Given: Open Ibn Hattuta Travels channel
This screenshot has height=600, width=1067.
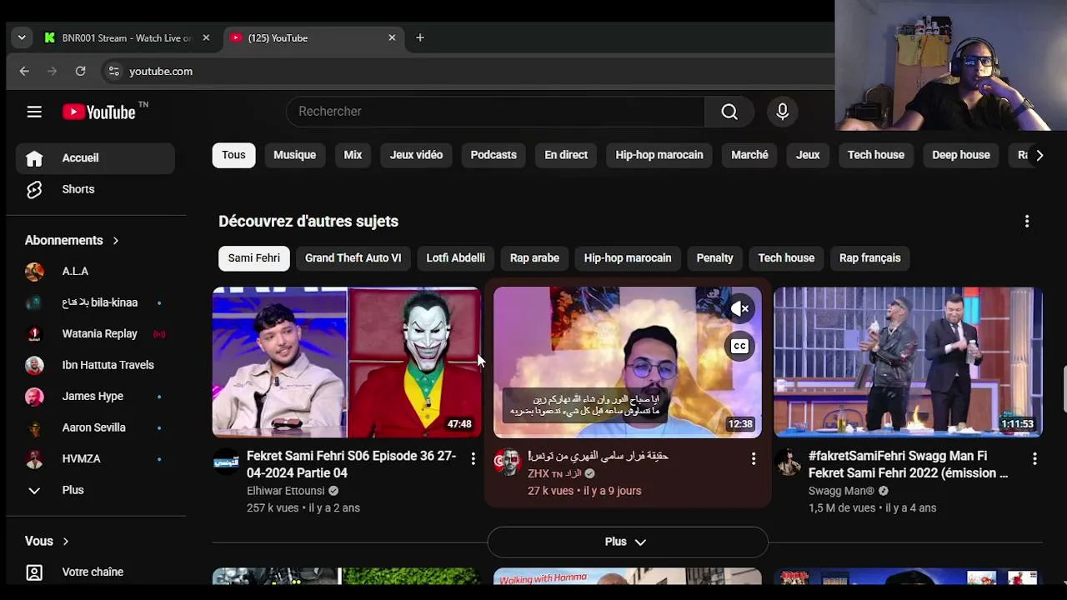Looking at the screenshot, I should coord(95,365).
